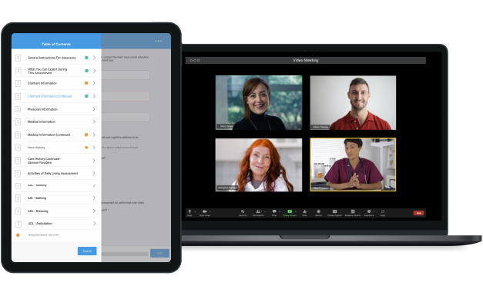The height and width of the screenshot is (296, 483).
Task: Open share options arrow beside Share Screen
Action: tap(296, 211)
